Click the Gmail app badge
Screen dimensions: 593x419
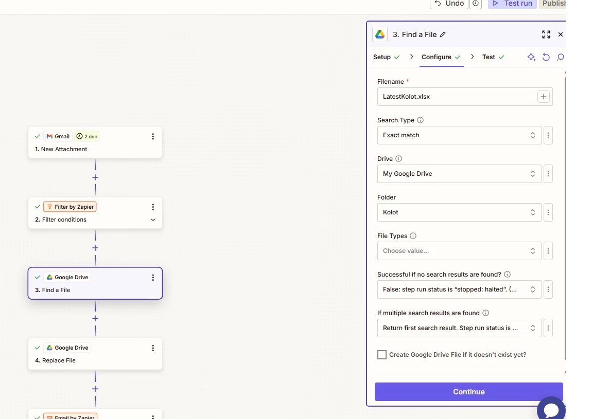(x=58, y=136)
